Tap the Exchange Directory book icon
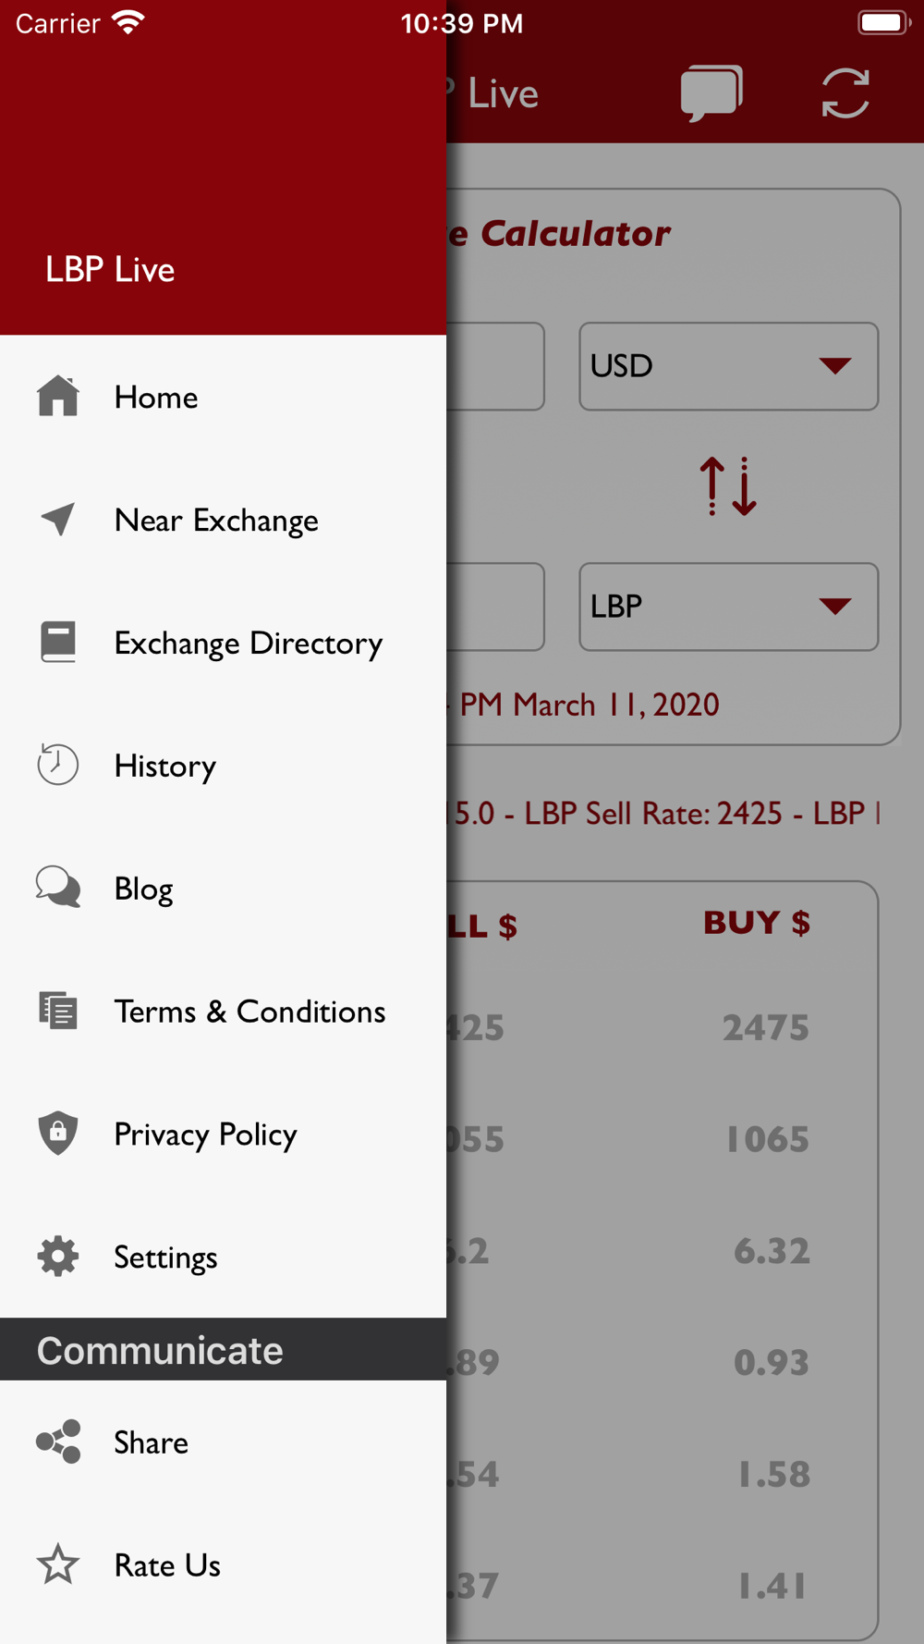The width and height of the screenshot is (924, 1644). coord(58,643)
